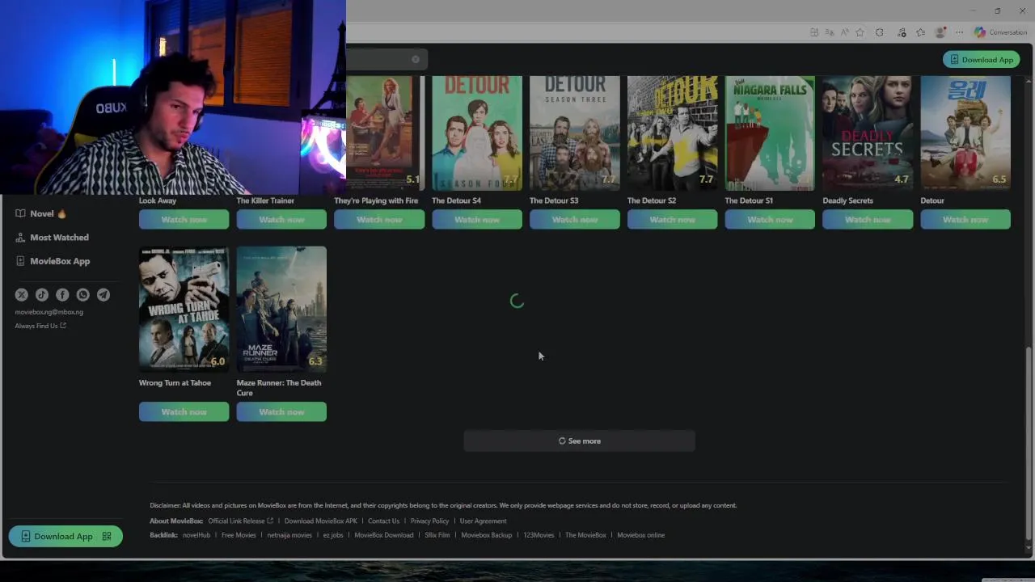The width and height of the screenshot is (1035, 582).
Task: Open Most Watched in sidebar
Action: click(x=53, y=238)
